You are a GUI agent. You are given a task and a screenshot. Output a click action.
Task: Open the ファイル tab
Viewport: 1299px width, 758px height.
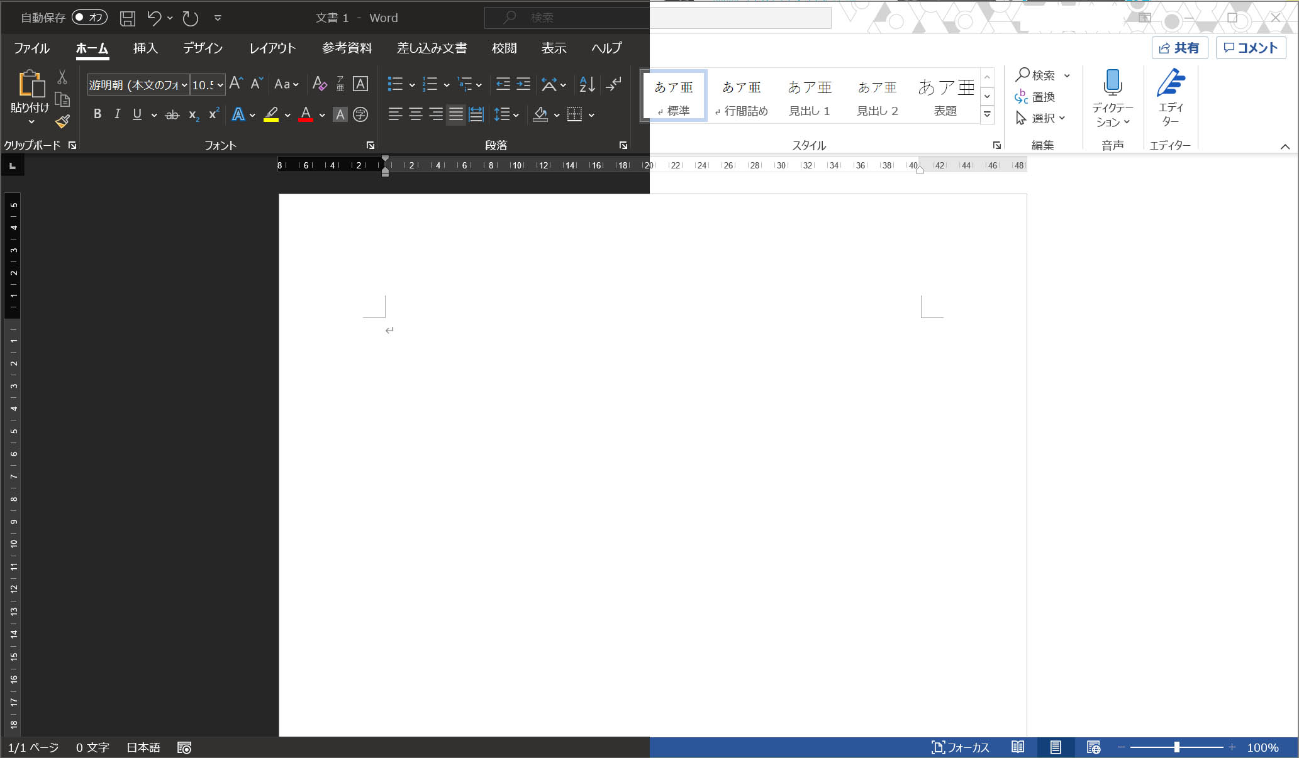click(31, 48)
